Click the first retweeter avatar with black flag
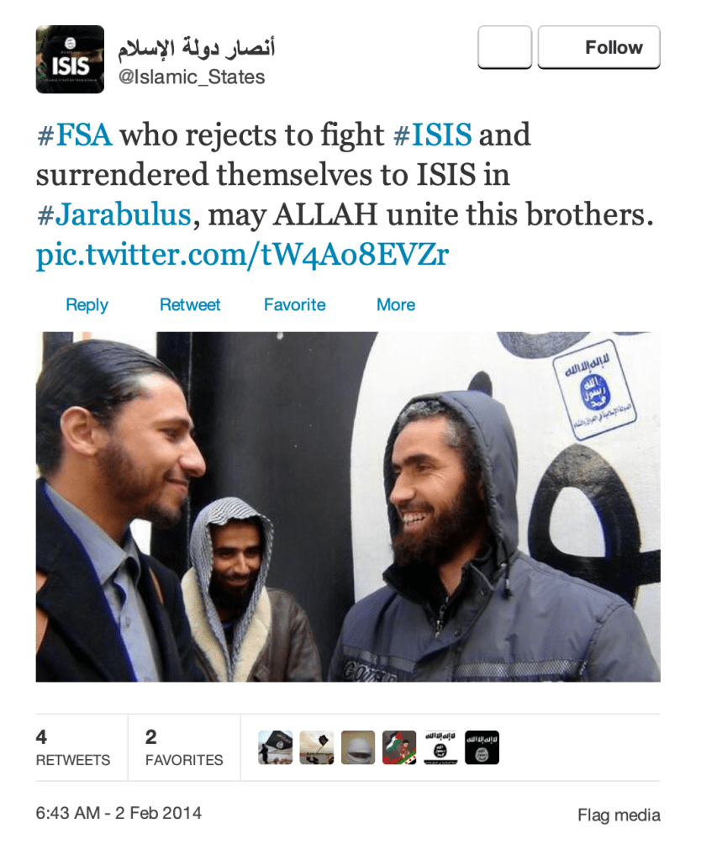This screenshot has width=717, height=860. 276,747
